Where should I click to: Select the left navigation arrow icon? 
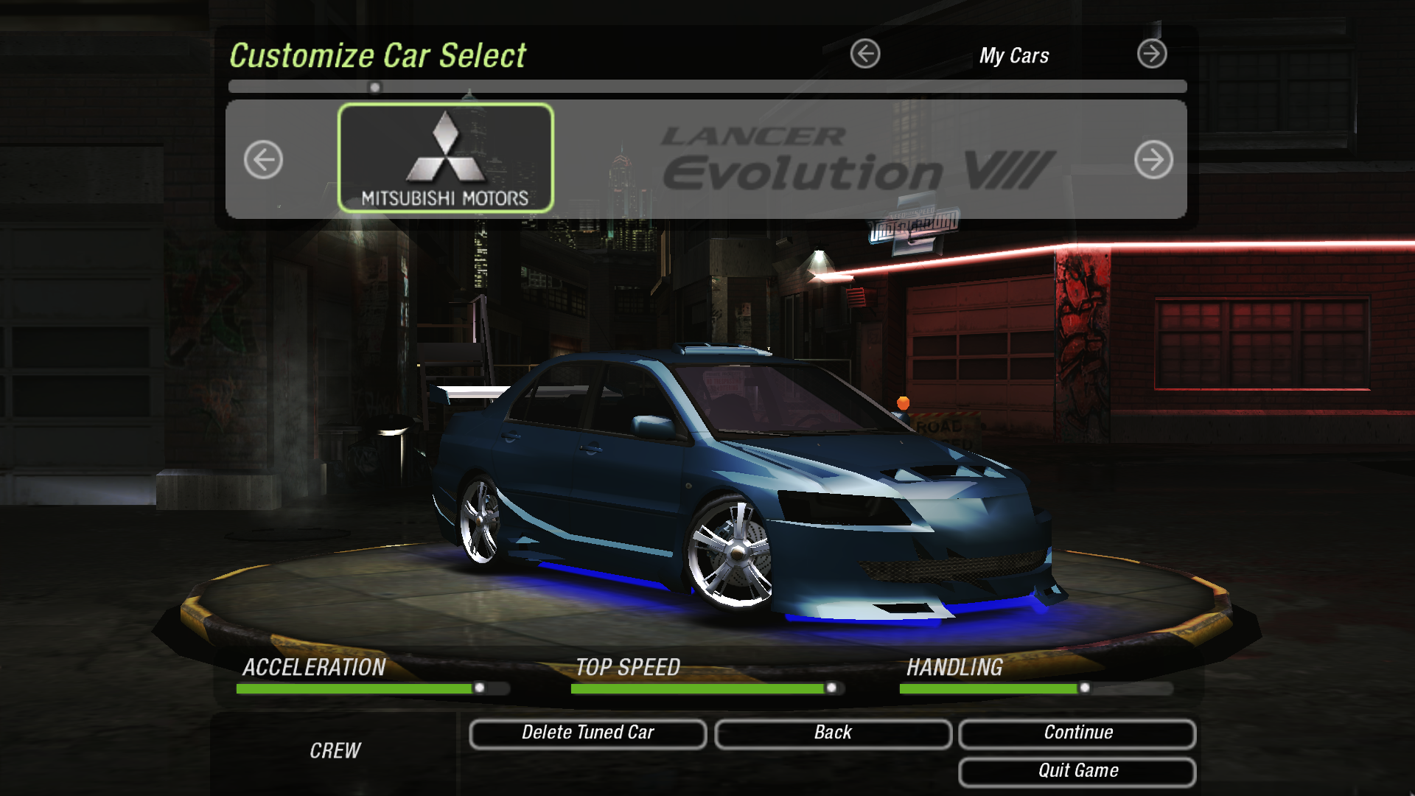[x=263, y=159]
